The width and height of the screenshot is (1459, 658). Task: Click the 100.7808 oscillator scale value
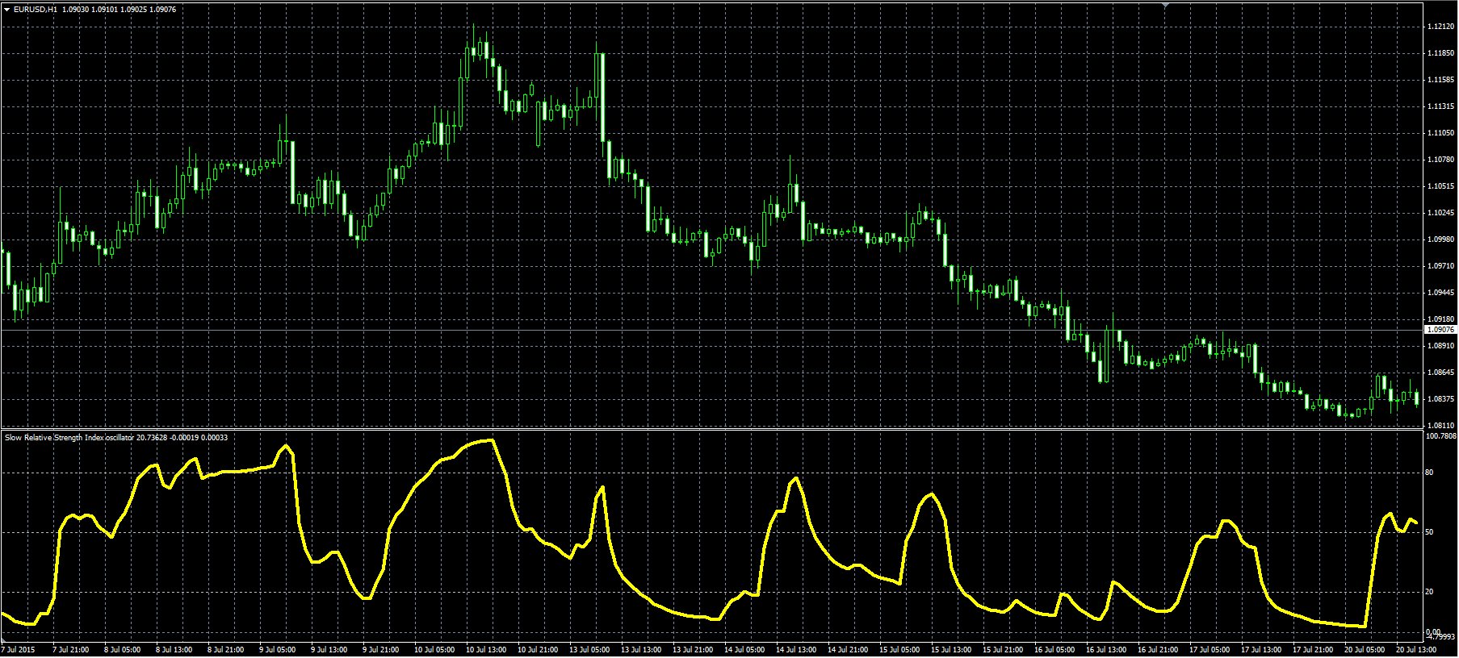(x=1441, y=436)
